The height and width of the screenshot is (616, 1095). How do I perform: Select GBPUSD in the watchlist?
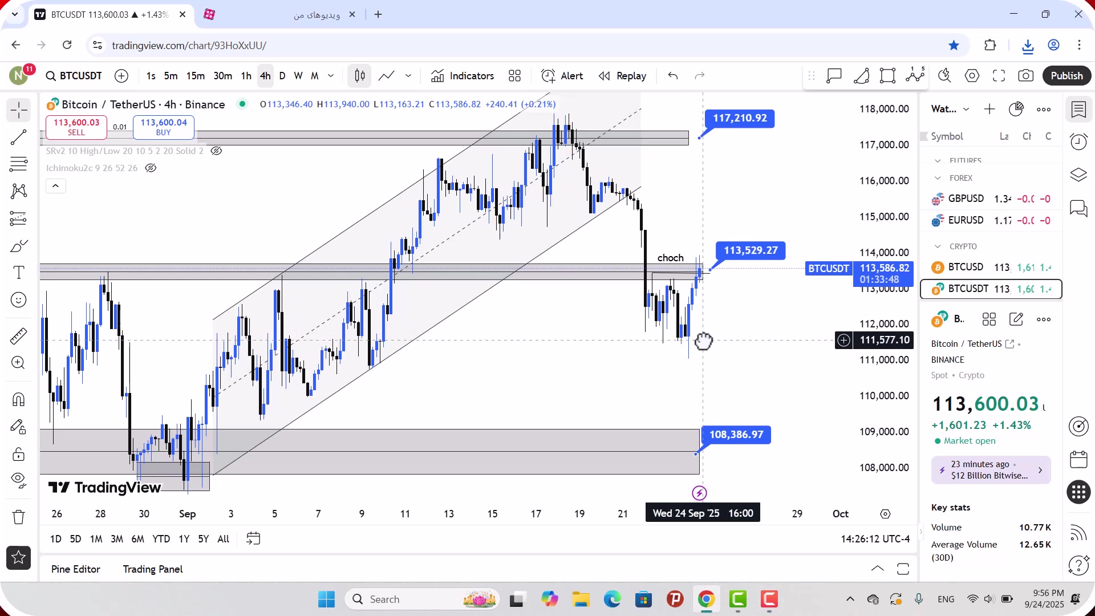[x=991, y=199]
